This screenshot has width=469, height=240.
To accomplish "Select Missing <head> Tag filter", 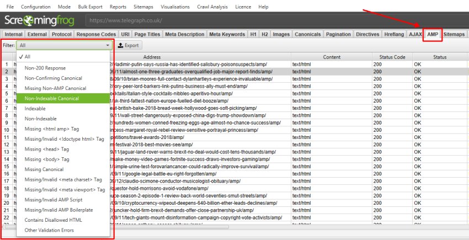I will 63,149.
